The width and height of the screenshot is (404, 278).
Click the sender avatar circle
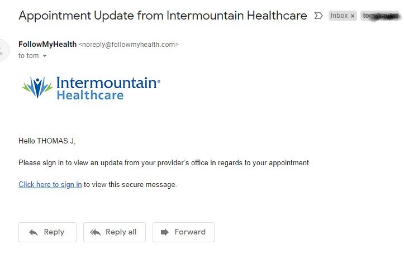pos(3,50)
